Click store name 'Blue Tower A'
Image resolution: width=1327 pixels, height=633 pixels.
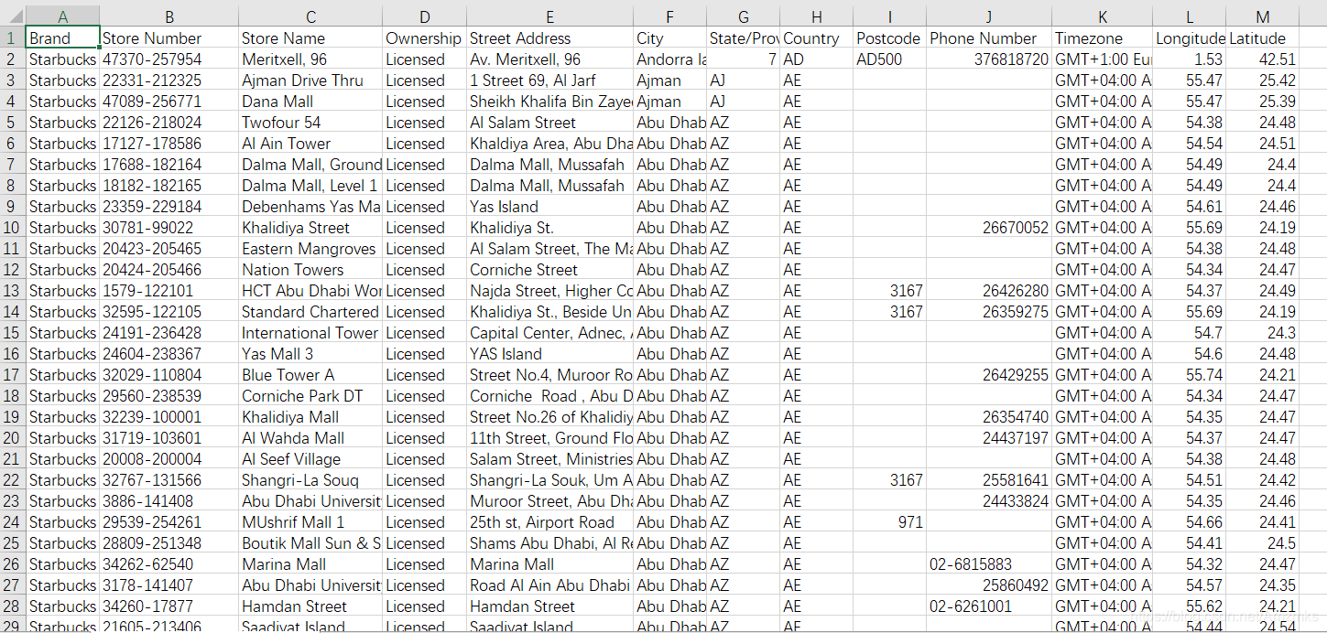[x=310, y=375]
